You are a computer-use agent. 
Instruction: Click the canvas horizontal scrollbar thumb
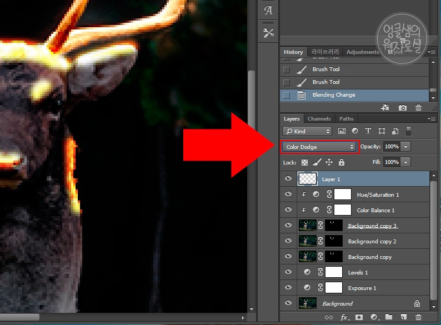19,317
